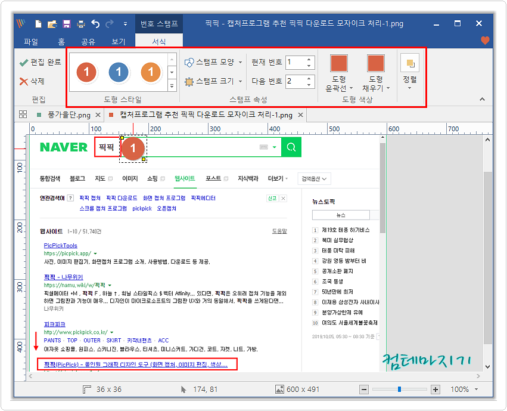Save with the purple floppy disk icon
This screenshot has width=507, height=411.
pos(67,24)
